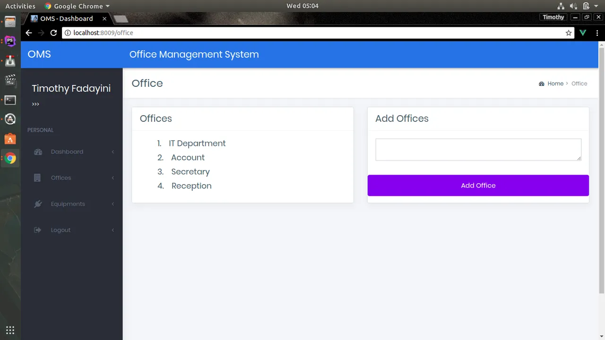Click the browser forward arrow

click(x=41, y=33)
